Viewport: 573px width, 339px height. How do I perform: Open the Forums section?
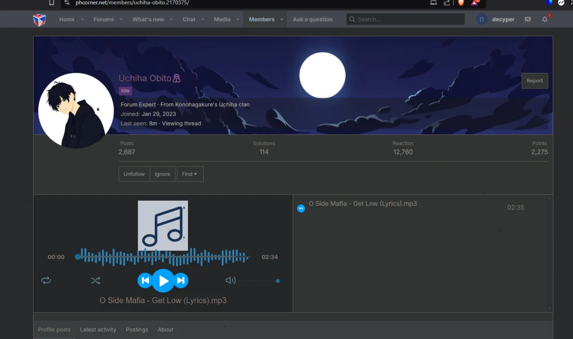(x=103, y=20)
